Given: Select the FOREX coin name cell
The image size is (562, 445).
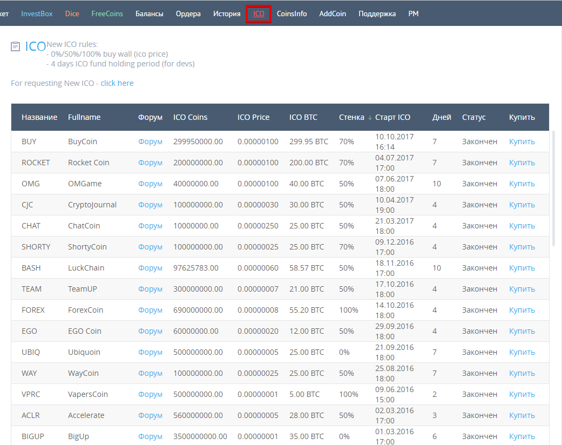Looking at the screenshot, I should (33, 310).
